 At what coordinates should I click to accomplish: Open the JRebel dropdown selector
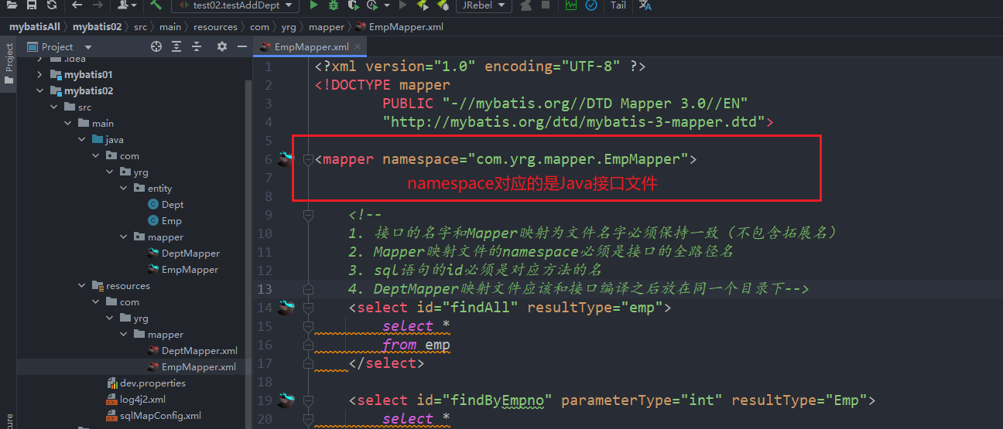(x=484, y=5)
